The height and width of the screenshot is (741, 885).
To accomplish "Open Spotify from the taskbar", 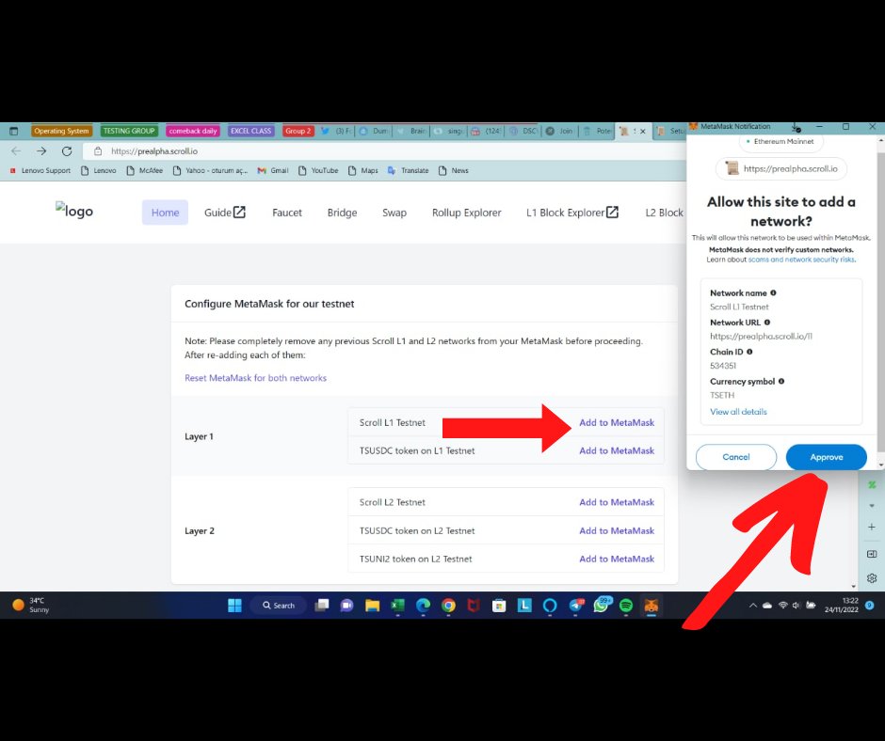I will (x=626, y=606).
